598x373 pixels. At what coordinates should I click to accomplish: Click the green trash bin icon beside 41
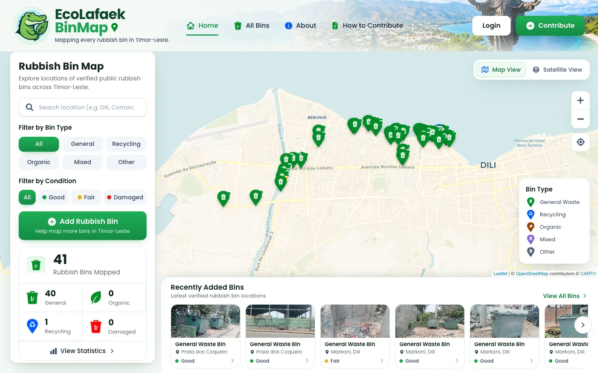pyautogui.click(x=36, y=264)
